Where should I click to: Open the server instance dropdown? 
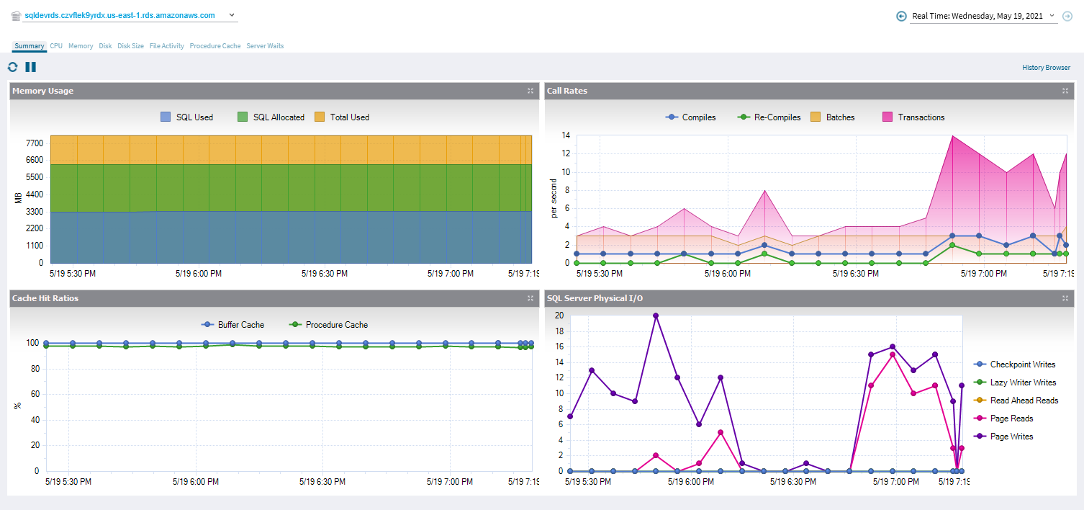pyautogui.click(x=231, y=15)
